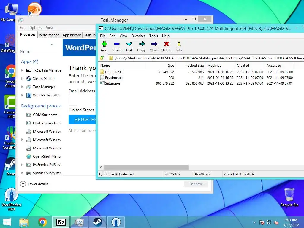Open Task Manager Options menu
The width and height of the screenshot is (304, 228).
pyautogui.click(x=36, y=28)
